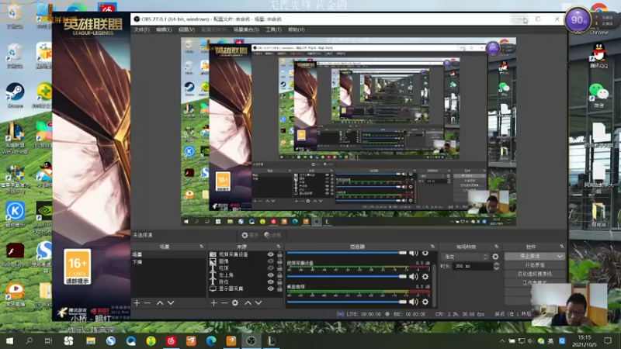Add a new scene with the plus icon
Viewport: 621px width, 349px height.
tap(137, 302)
